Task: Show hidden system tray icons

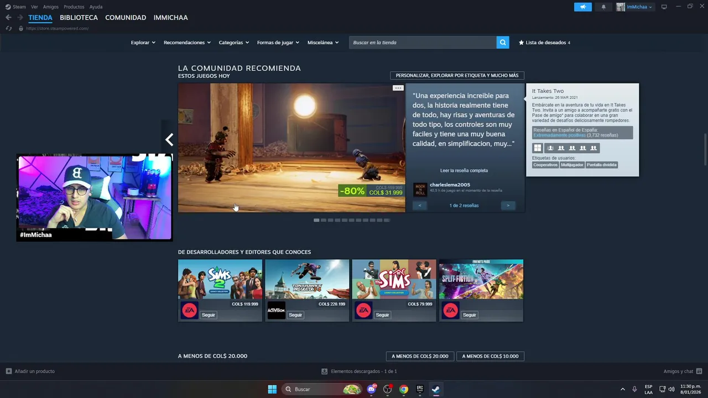Action: pos(622,389)
